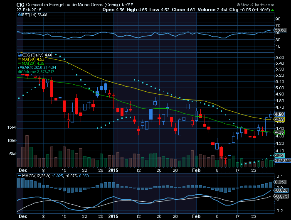The width and height of the screenshot is (291, 220).
Task: Click the date 27-Feb-2015
Action: [29, 10]
